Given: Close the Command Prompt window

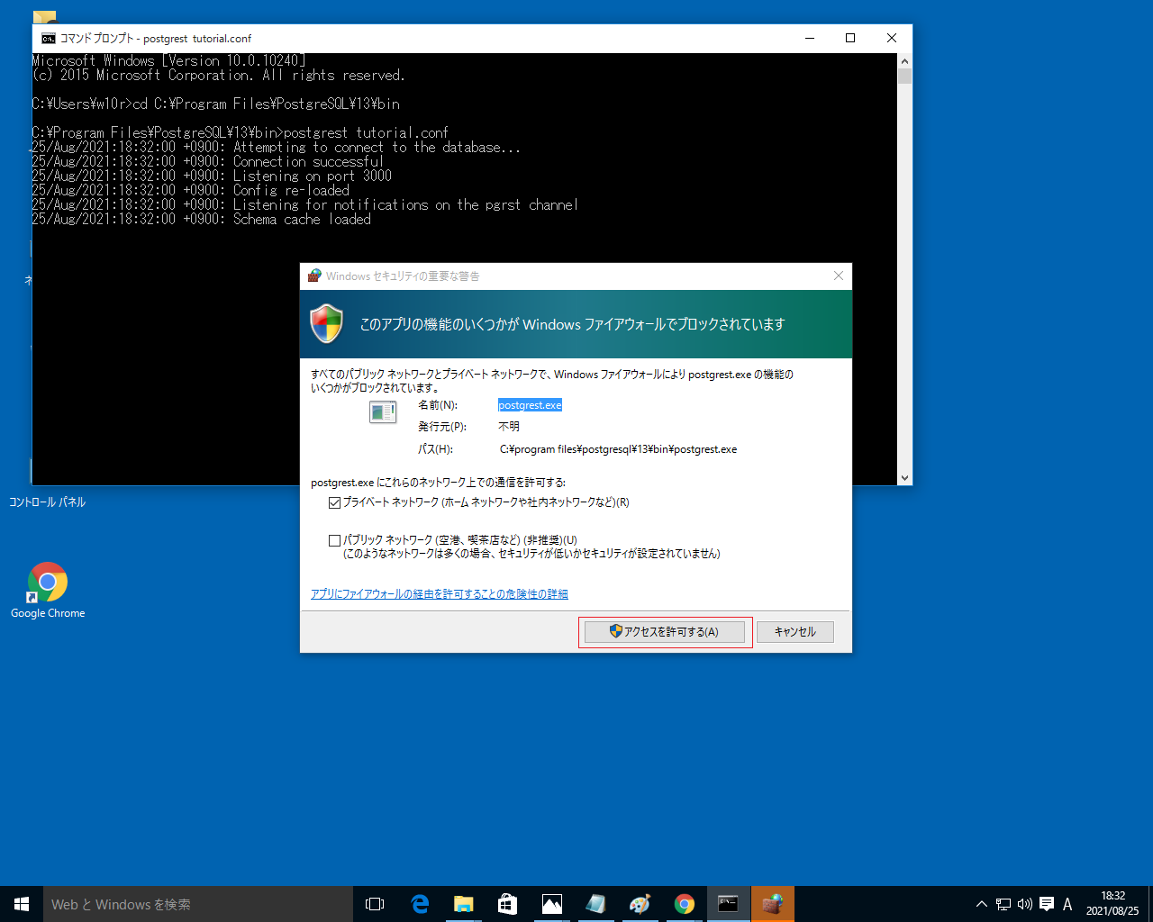Looking at the screenshot, I should 892,38.
